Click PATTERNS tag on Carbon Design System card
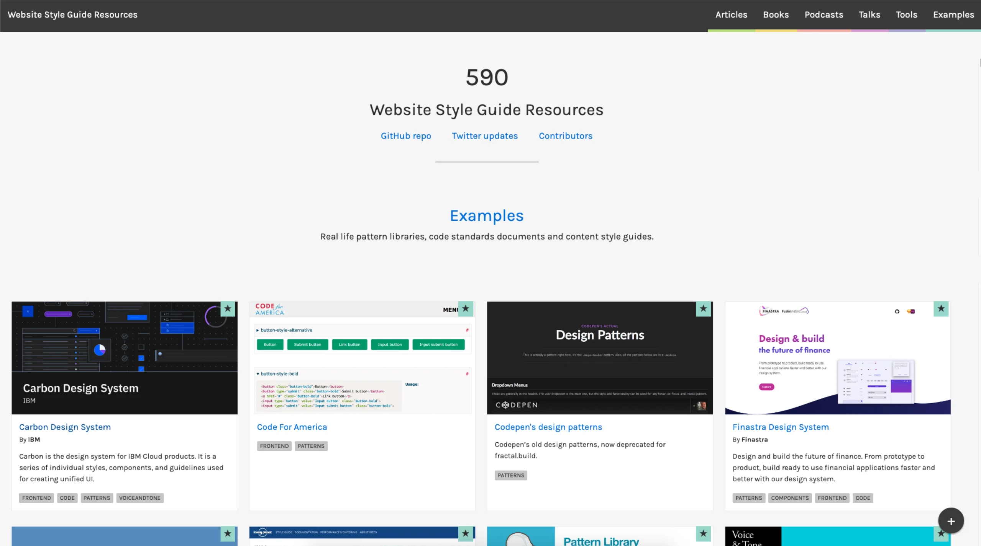This screenshot has height=546, width=981. pyautogui.click(x=97, y=498)
